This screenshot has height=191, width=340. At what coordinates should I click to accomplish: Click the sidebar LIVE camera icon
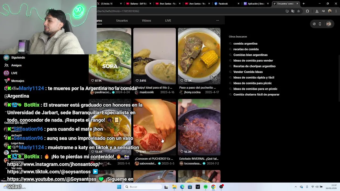[x=6, y=73]
